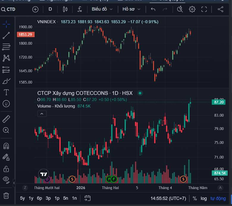Select the forecast projection tool
Viewport: 232px width, 206px height.
click(x=6, y=69)
